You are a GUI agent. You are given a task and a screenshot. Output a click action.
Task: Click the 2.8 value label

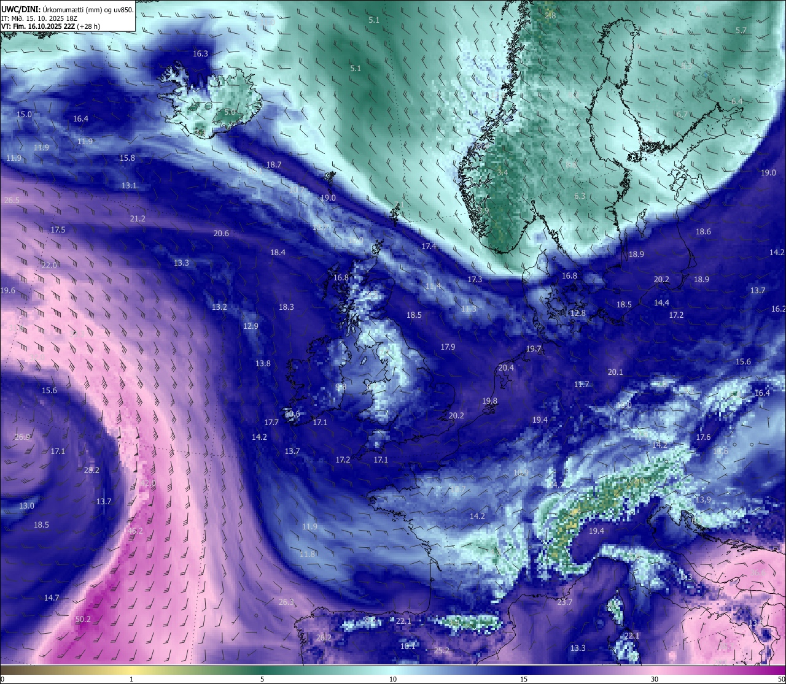coord(550,16)
